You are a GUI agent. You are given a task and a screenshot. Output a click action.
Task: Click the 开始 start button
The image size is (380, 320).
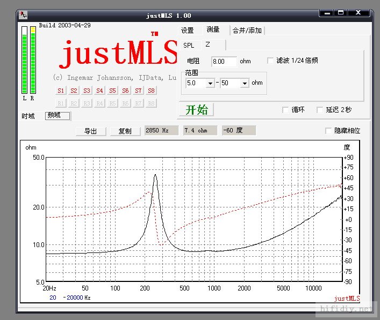tap(196, 110)
